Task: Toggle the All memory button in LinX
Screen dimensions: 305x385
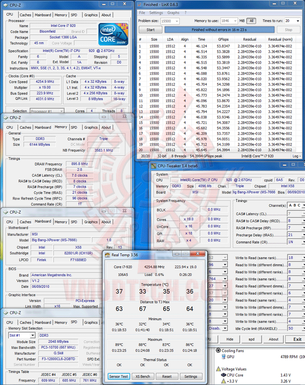Action: coord(251,21)
